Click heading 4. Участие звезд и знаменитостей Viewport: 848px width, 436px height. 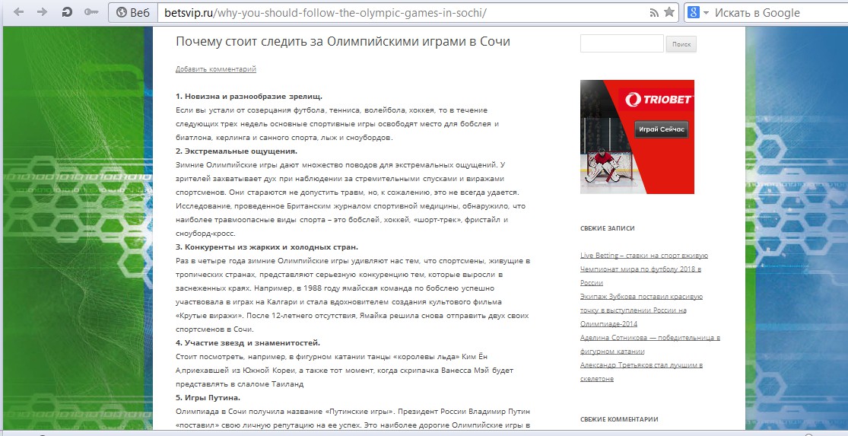pyautogui.click(x=248, y=342)
